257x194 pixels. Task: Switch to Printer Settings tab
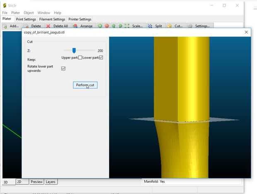(x=80, y=19)
